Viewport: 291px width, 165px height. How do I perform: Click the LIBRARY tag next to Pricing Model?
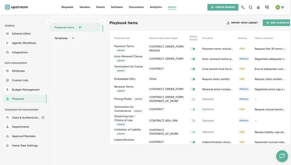[138, 99]
